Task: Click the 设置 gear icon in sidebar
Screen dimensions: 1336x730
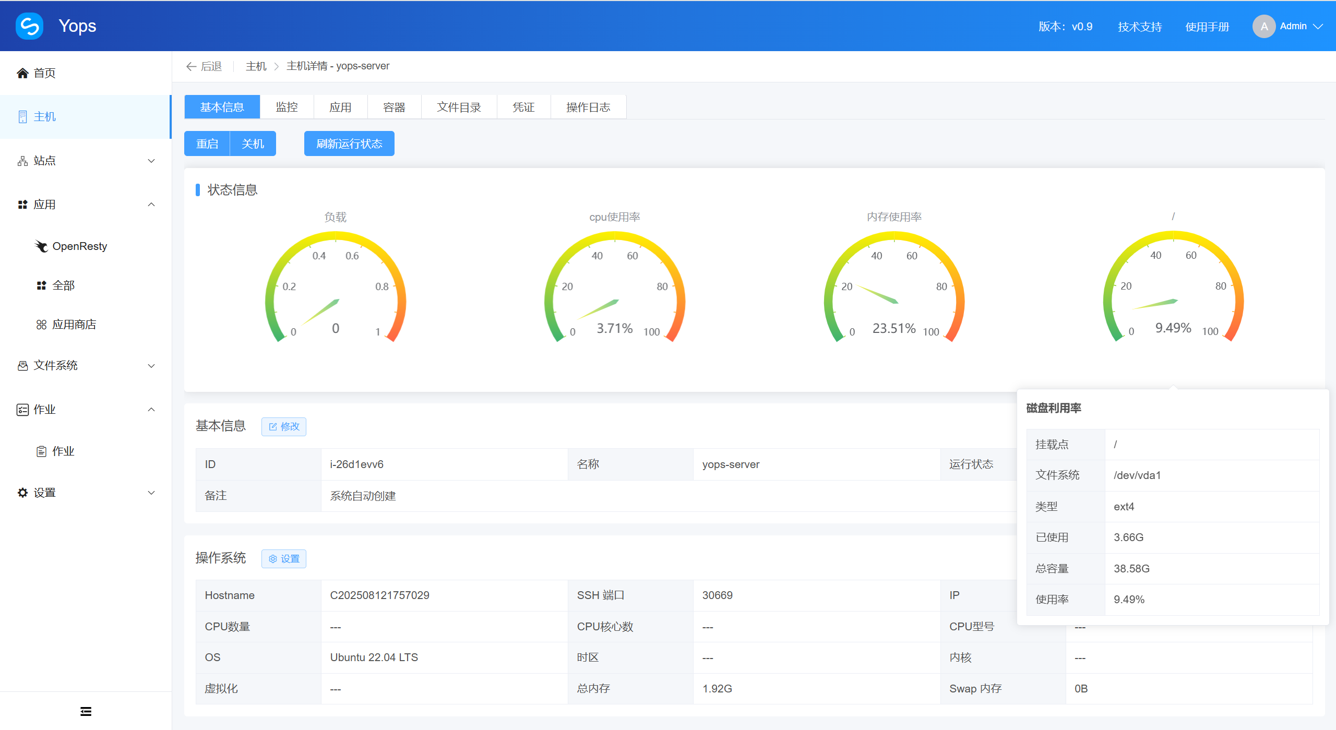Action: tap(22, 493)
